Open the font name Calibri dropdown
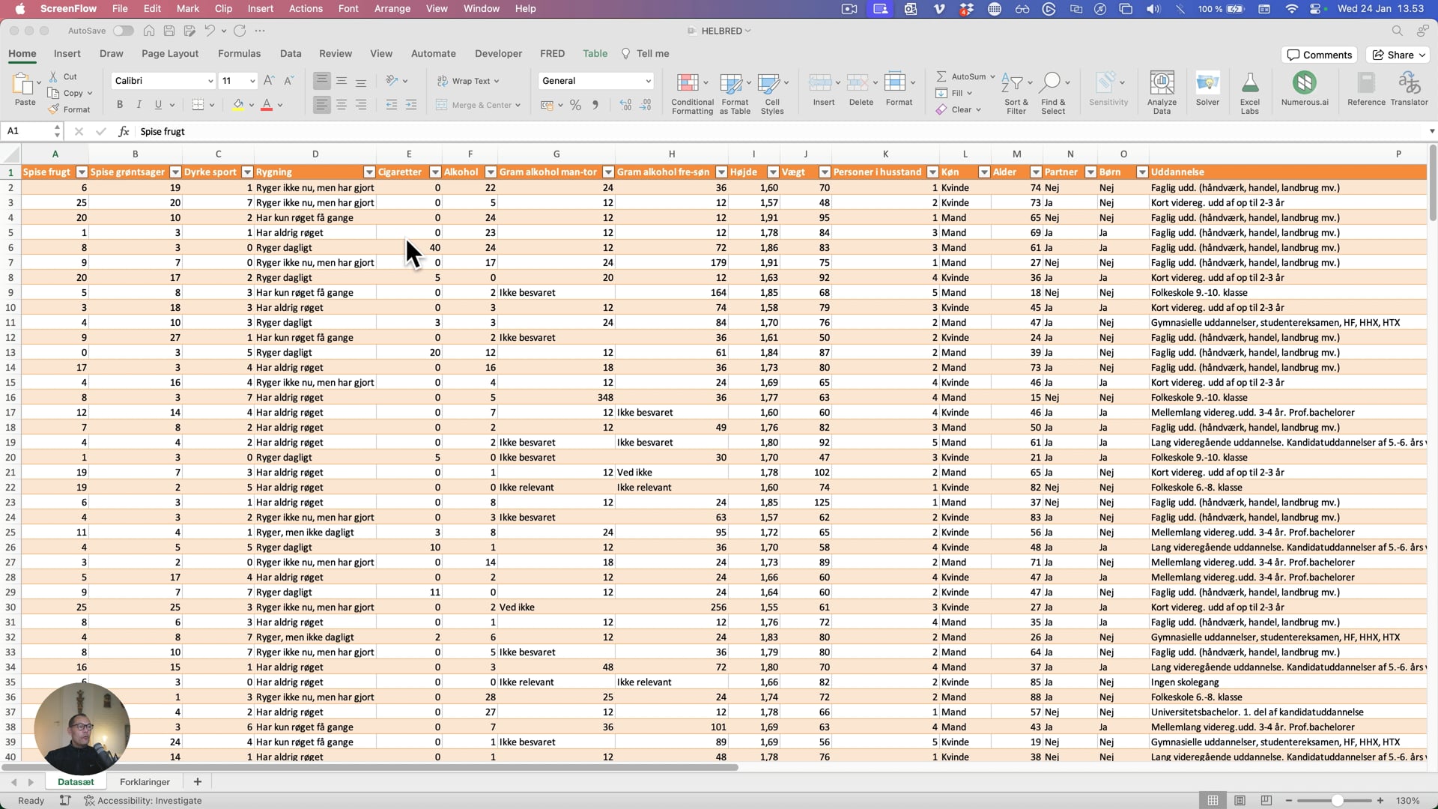 210,81
